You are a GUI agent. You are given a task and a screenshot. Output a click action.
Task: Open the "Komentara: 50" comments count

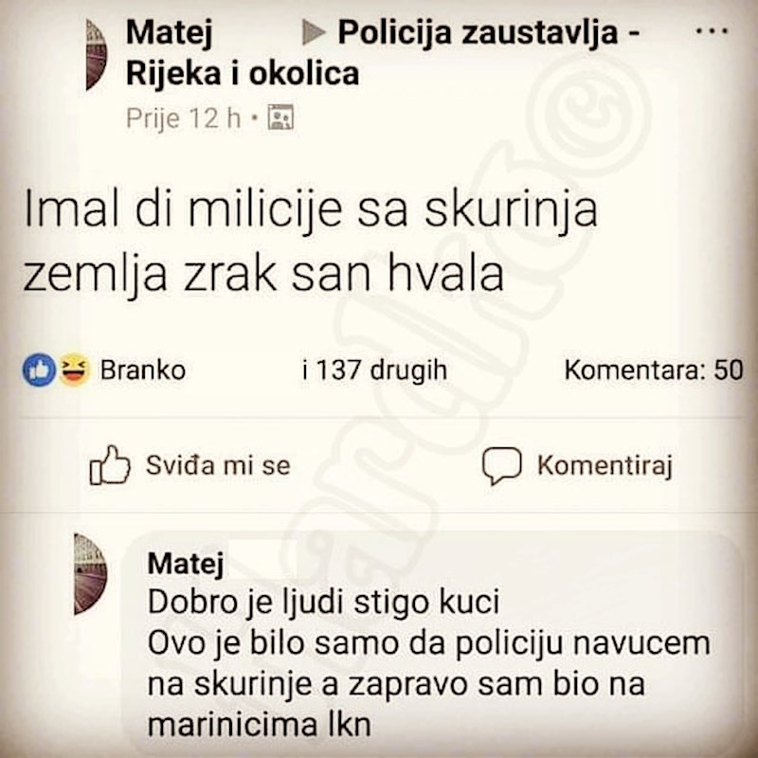[x=653, y=370]
